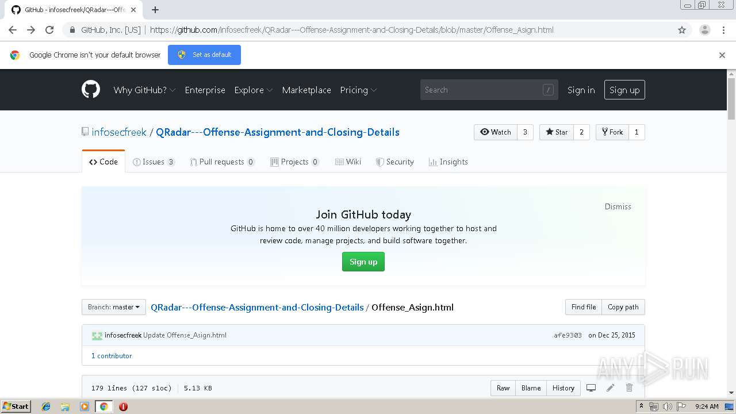Set Chrome as default browser
The height and width of the screenshot is (414, 736).
click(x=204, y=55)
